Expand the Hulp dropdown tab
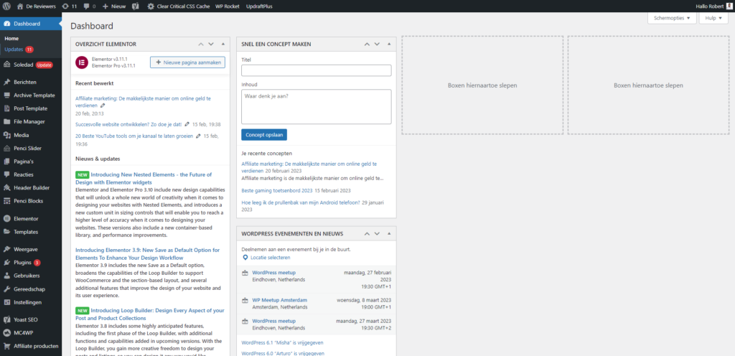Screen dimensions: 735x356 (x=713, y=18)
